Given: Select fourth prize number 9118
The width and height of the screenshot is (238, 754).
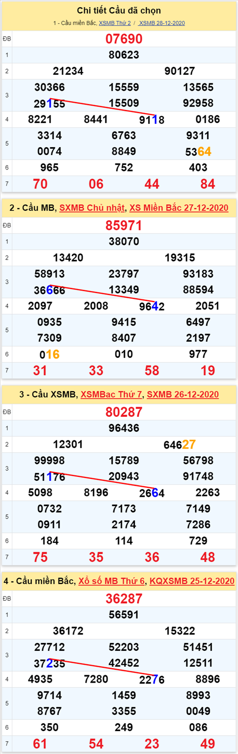Looking at the screenshot, I should [152, 119].
